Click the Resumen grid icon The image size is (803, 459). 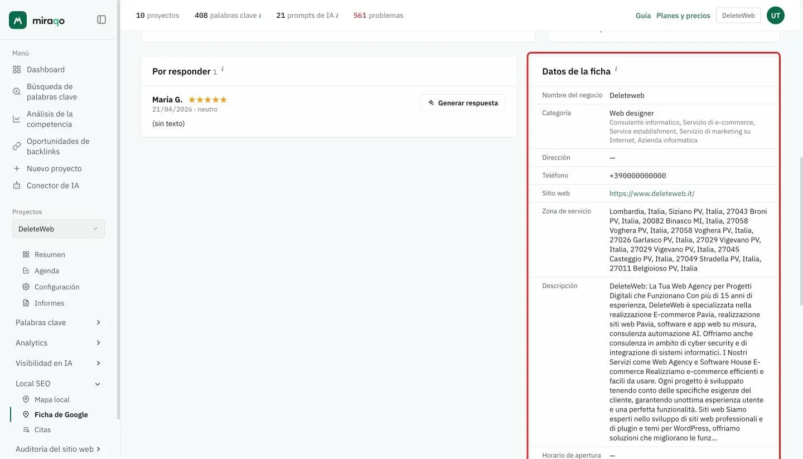(x=26, y=254)
